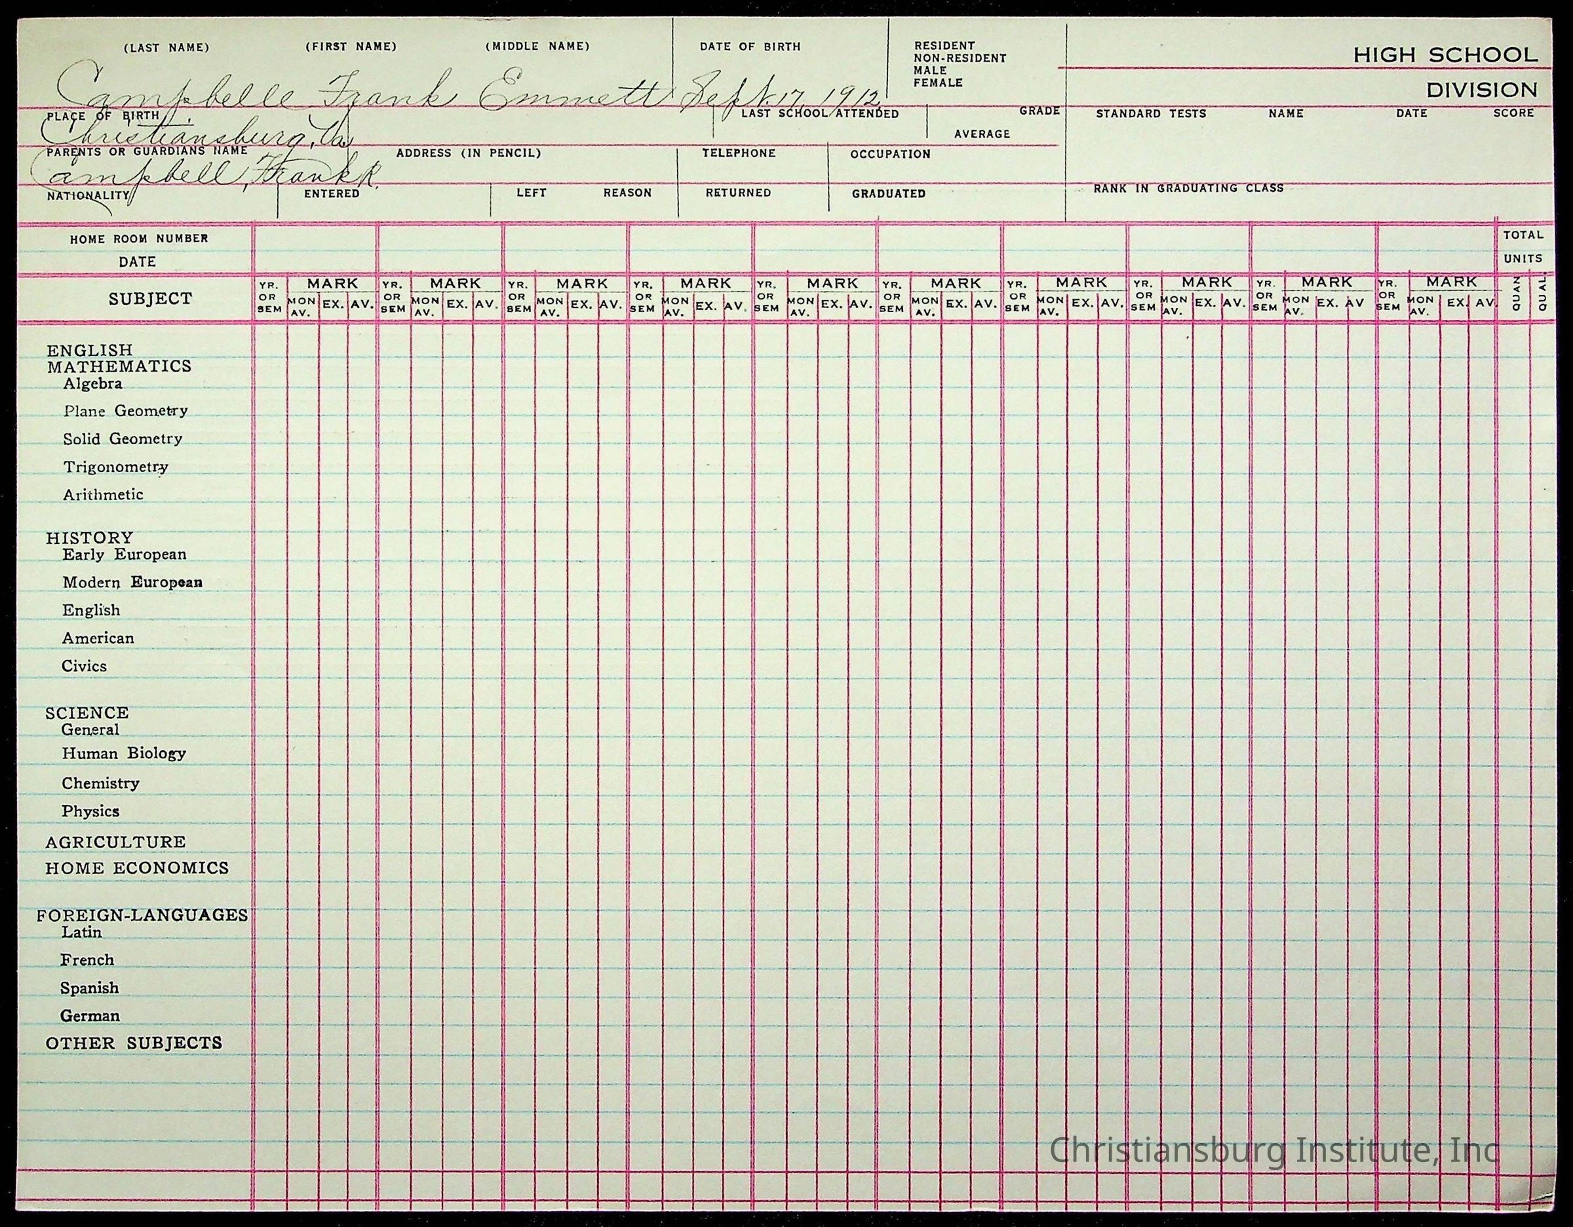Click the Human Biology subject label
This screenshot has width=1573, height=1227.
(x=124, y=753)
